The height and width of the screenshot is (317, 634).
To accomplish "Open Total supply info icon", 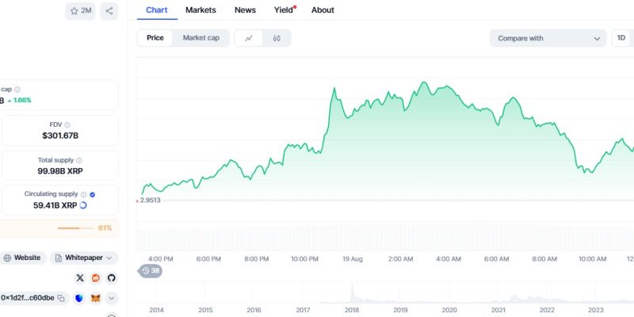I will tap(78, 160).
